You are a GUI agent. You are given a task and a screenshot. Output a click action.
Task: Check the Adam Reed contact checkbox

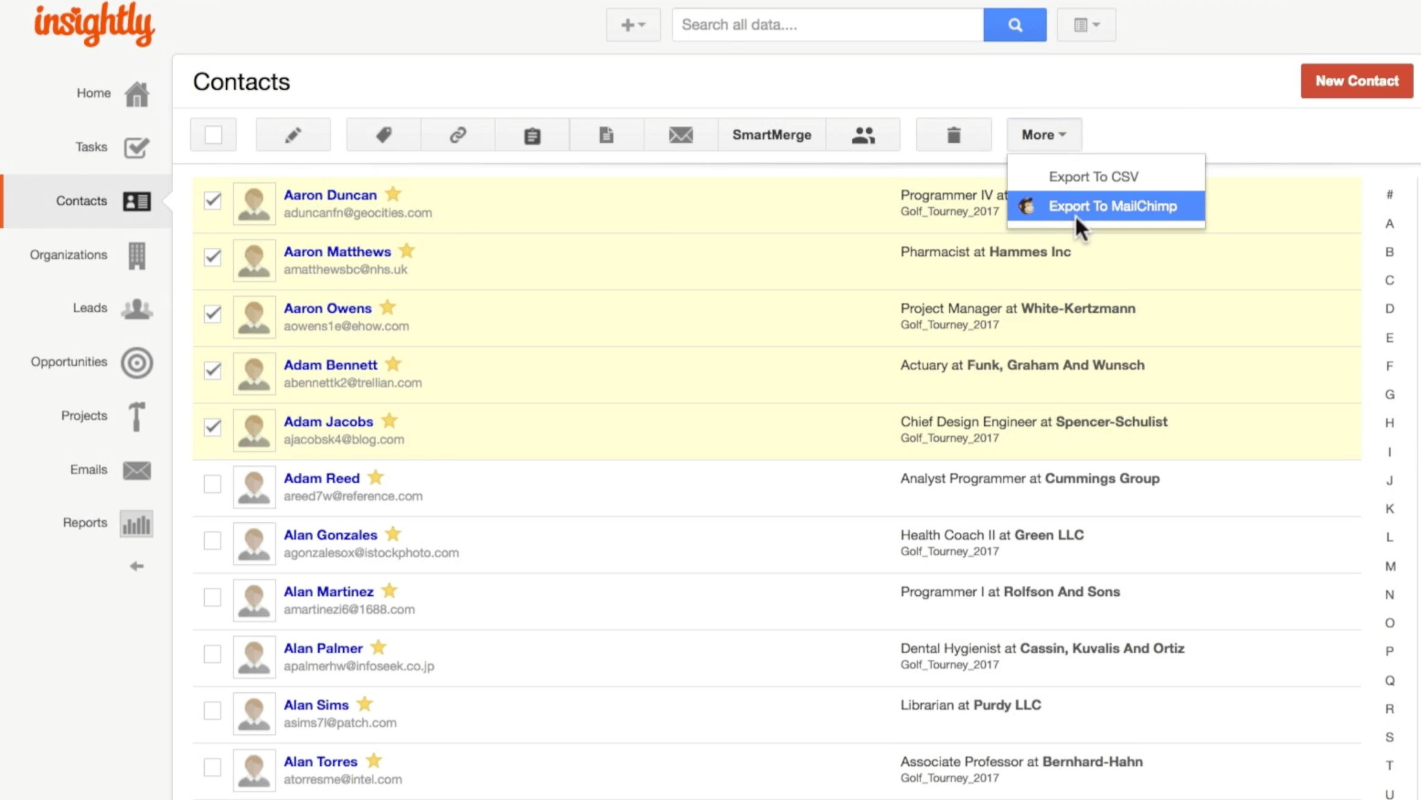pos(212,484)
